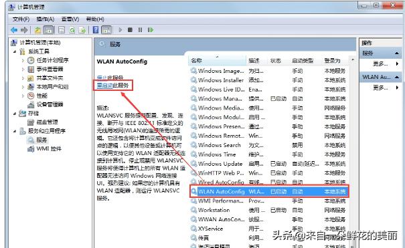The width and height of the screenshot is (405, 248).
Task: Open the blue Help question mark icon
Action: click(x=96, y=30)
